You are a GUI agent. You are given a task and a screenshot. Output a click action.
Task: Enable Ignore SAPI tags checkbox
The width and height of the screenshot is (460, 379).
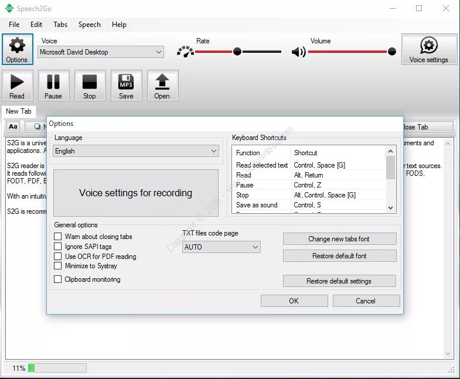(58, 247)
